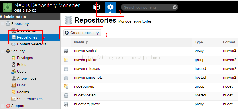Open Anonymous settings
This screenshot has height=109, width=238.
click(27, 78)
